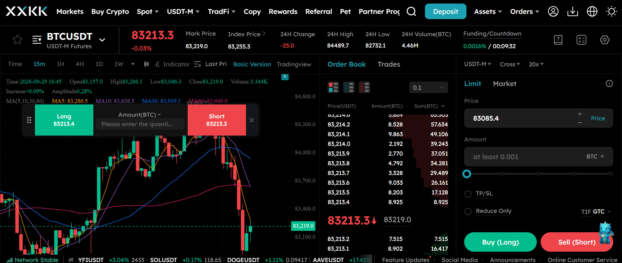Viewport: 622px width, 263px height.
Task: Open the calculator icon
Action: tap(581, 40)
